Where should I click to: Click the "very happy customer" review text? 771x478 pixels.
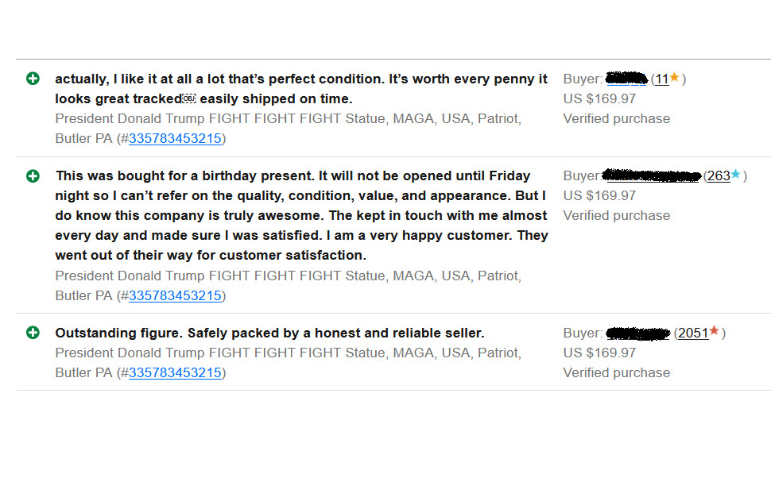tap(301, 216)
